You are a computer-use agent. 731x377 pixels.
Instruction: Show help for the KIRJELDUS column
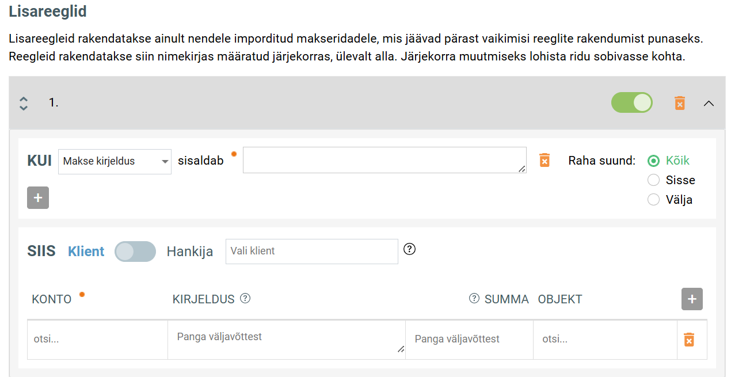(245, 298)
